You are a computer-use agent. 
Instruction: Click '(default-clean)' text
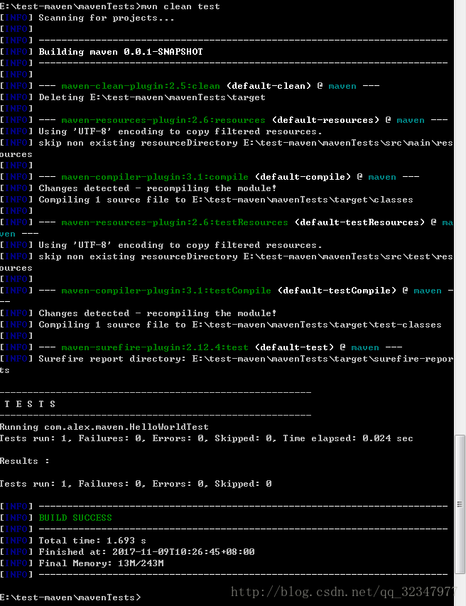pos(269,86)
